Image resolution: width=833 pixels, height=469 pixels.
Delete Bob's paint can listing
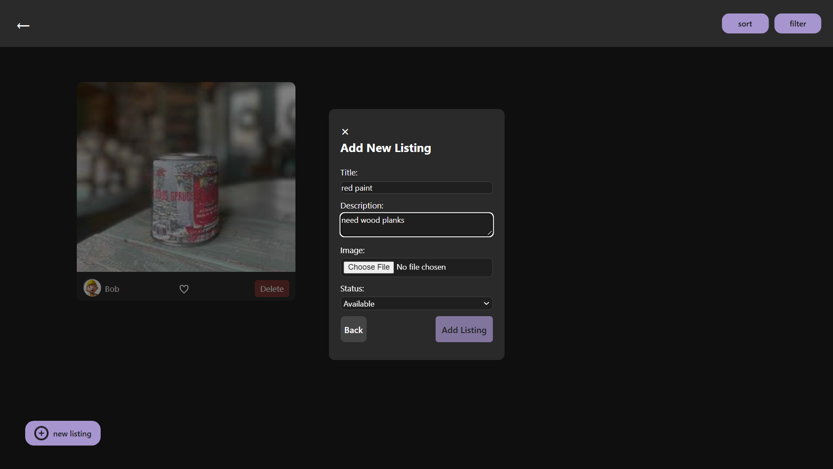coord(272,289)
